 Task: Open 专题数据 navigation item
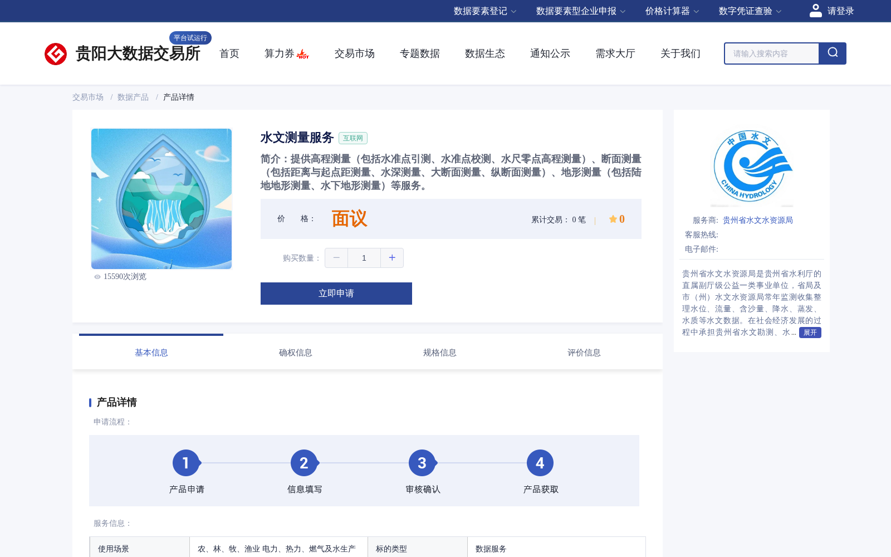coord(420,53)
